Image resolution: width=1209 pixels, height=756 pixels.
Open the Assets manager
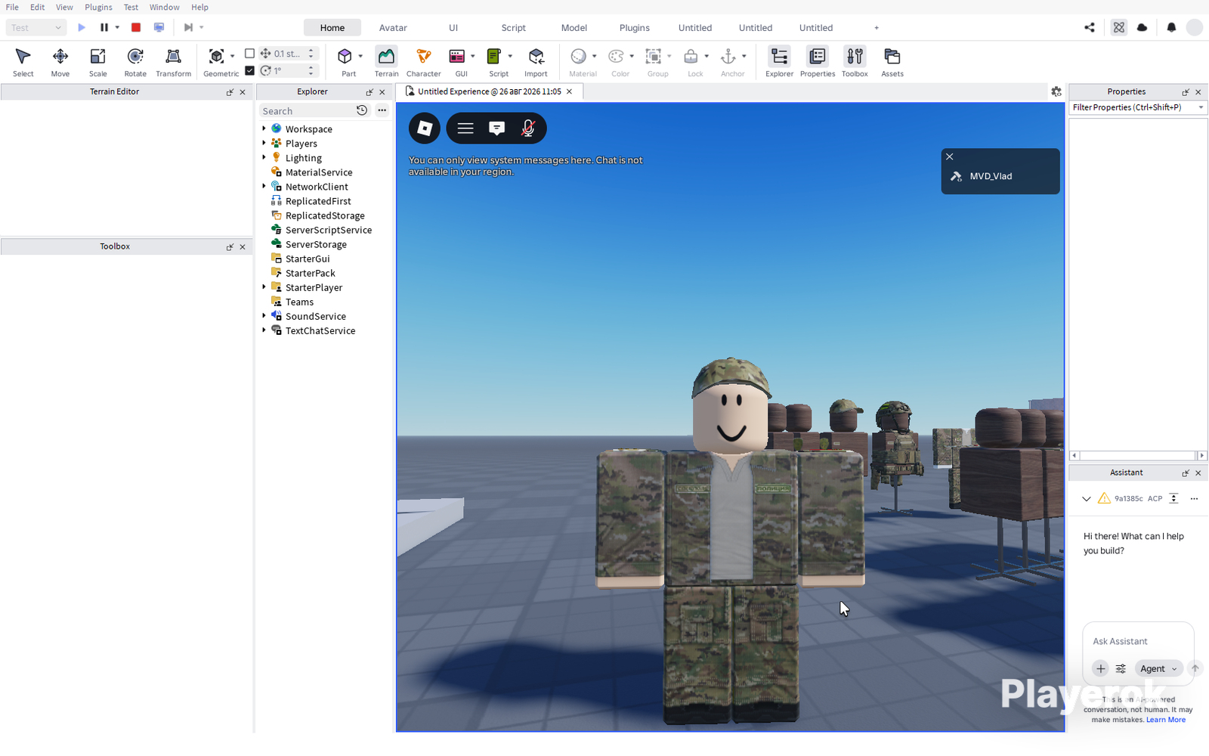(x=892, y=62)
